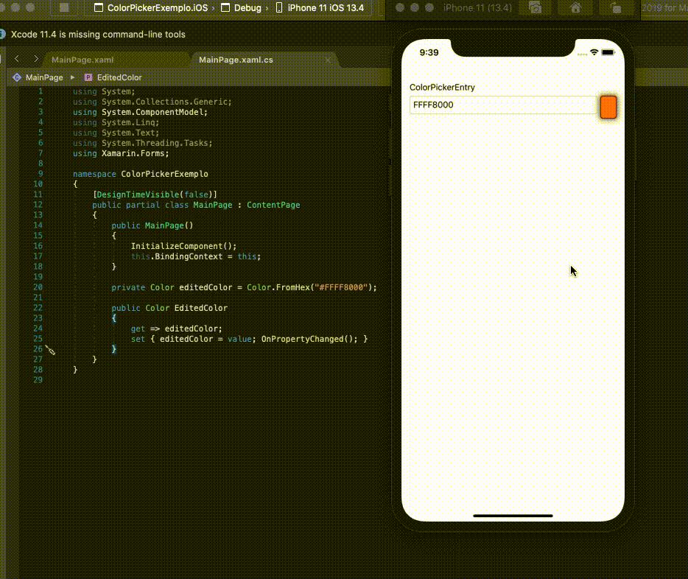This screenshot has width=688, height=579.
Task: Click the using System.ComponentModel line
Action: click(x=140, y=112)
